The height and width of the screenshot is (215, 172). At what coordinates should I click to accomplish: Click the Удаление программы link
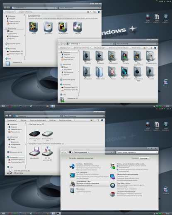pyautogui.click(x=84, y=192)
